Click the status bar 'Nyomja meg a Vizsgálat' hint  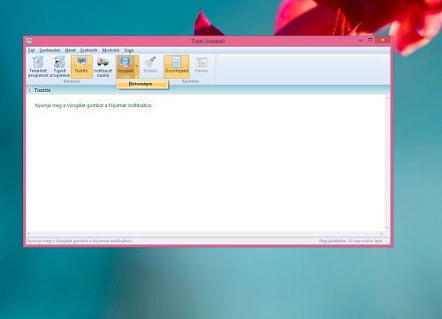point(80,241)
